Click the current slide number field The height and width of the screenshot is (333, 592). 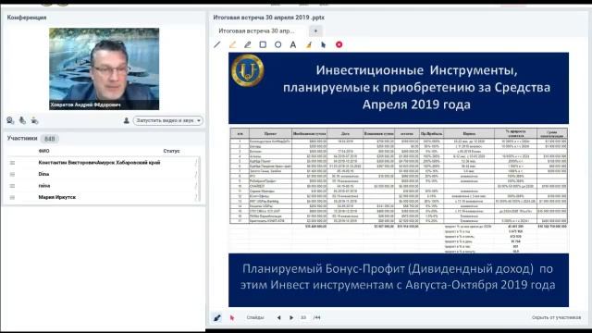tap(303, 318)
